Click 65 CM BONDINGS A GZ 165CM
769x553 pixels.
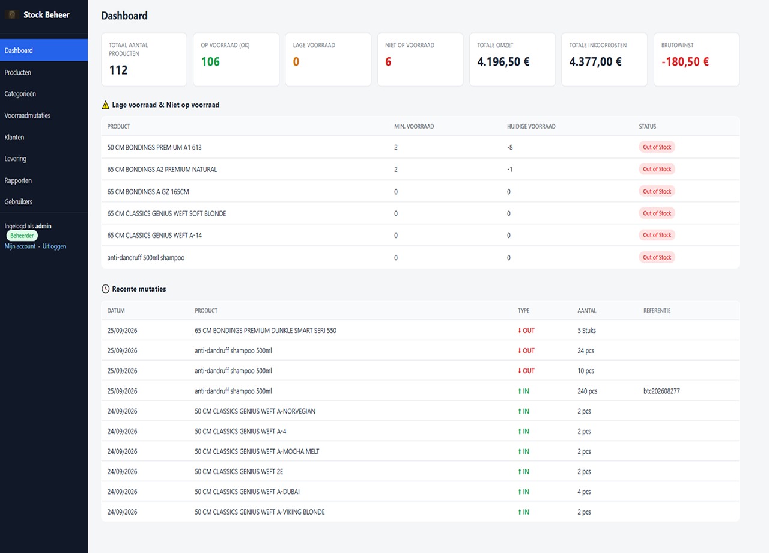148,192
